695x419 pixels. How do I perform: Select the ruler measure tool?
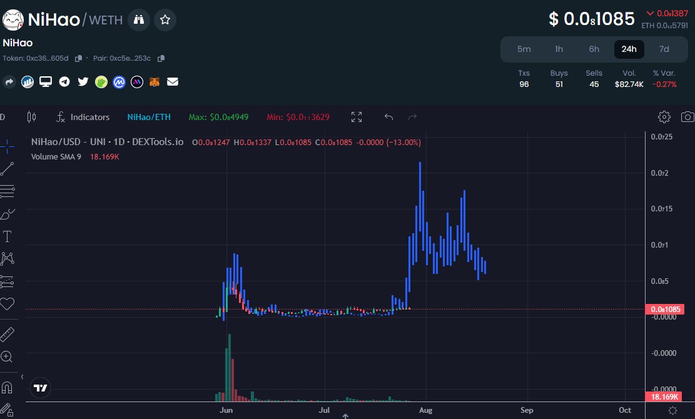pos(8,335)
